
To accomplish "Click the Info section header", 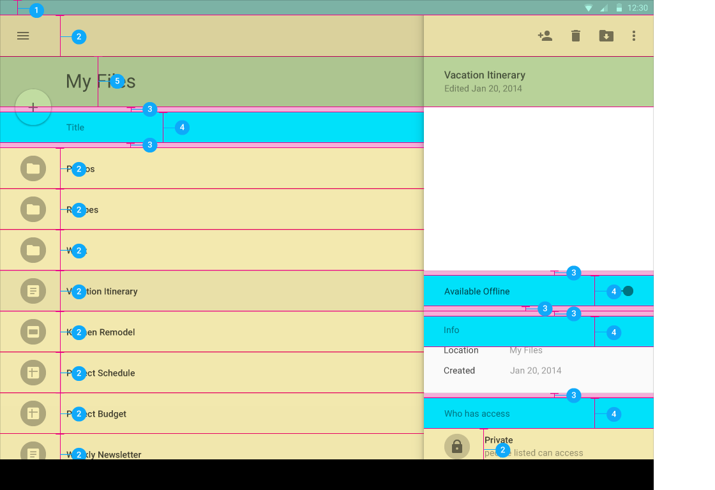I will point(451,330).
